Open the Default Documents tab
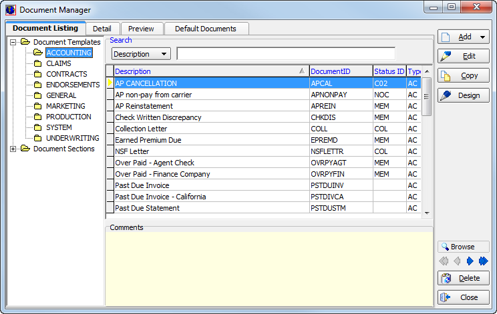The image size is (497, 314). pyautogui.click(x=205, y=29)
